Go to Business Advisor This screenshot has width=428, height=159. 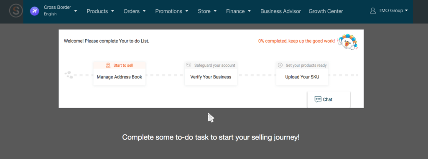pyautogui.click(x=280, y=11)
